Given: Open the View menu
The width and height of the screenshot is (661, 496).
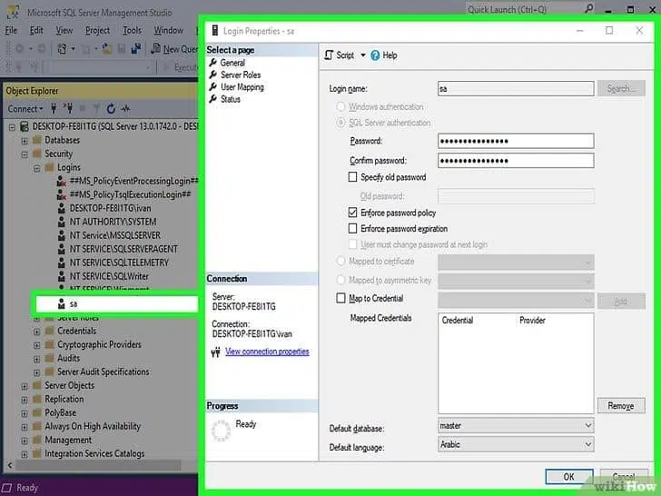Looking at the screenshot, I should (64, 30).
